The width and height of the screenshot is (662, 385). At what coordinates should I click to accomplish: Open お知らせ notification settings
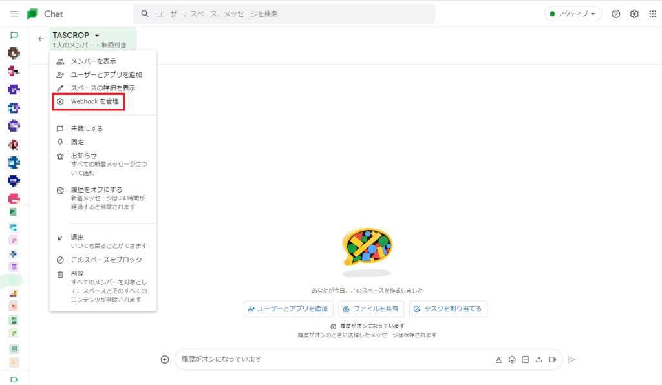click(103, 164)
